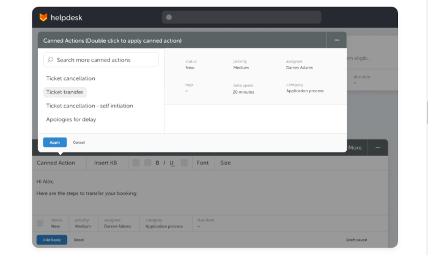
Task: Click the Reset button
Action: coord(79,240)
